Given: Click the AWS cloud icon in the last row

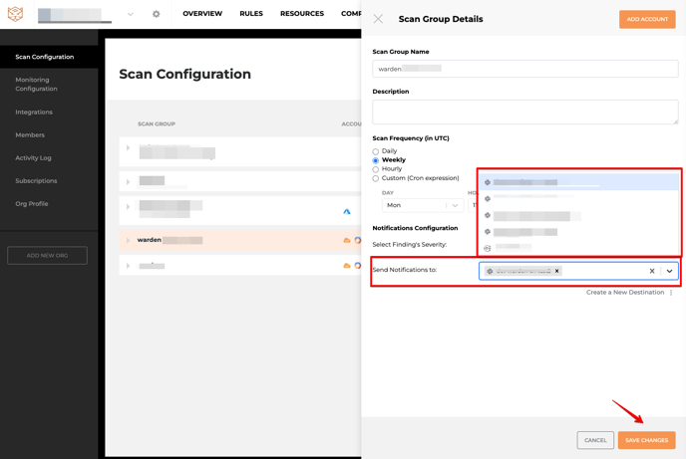Looking at the screenshot, I should (x=347, y=266).
